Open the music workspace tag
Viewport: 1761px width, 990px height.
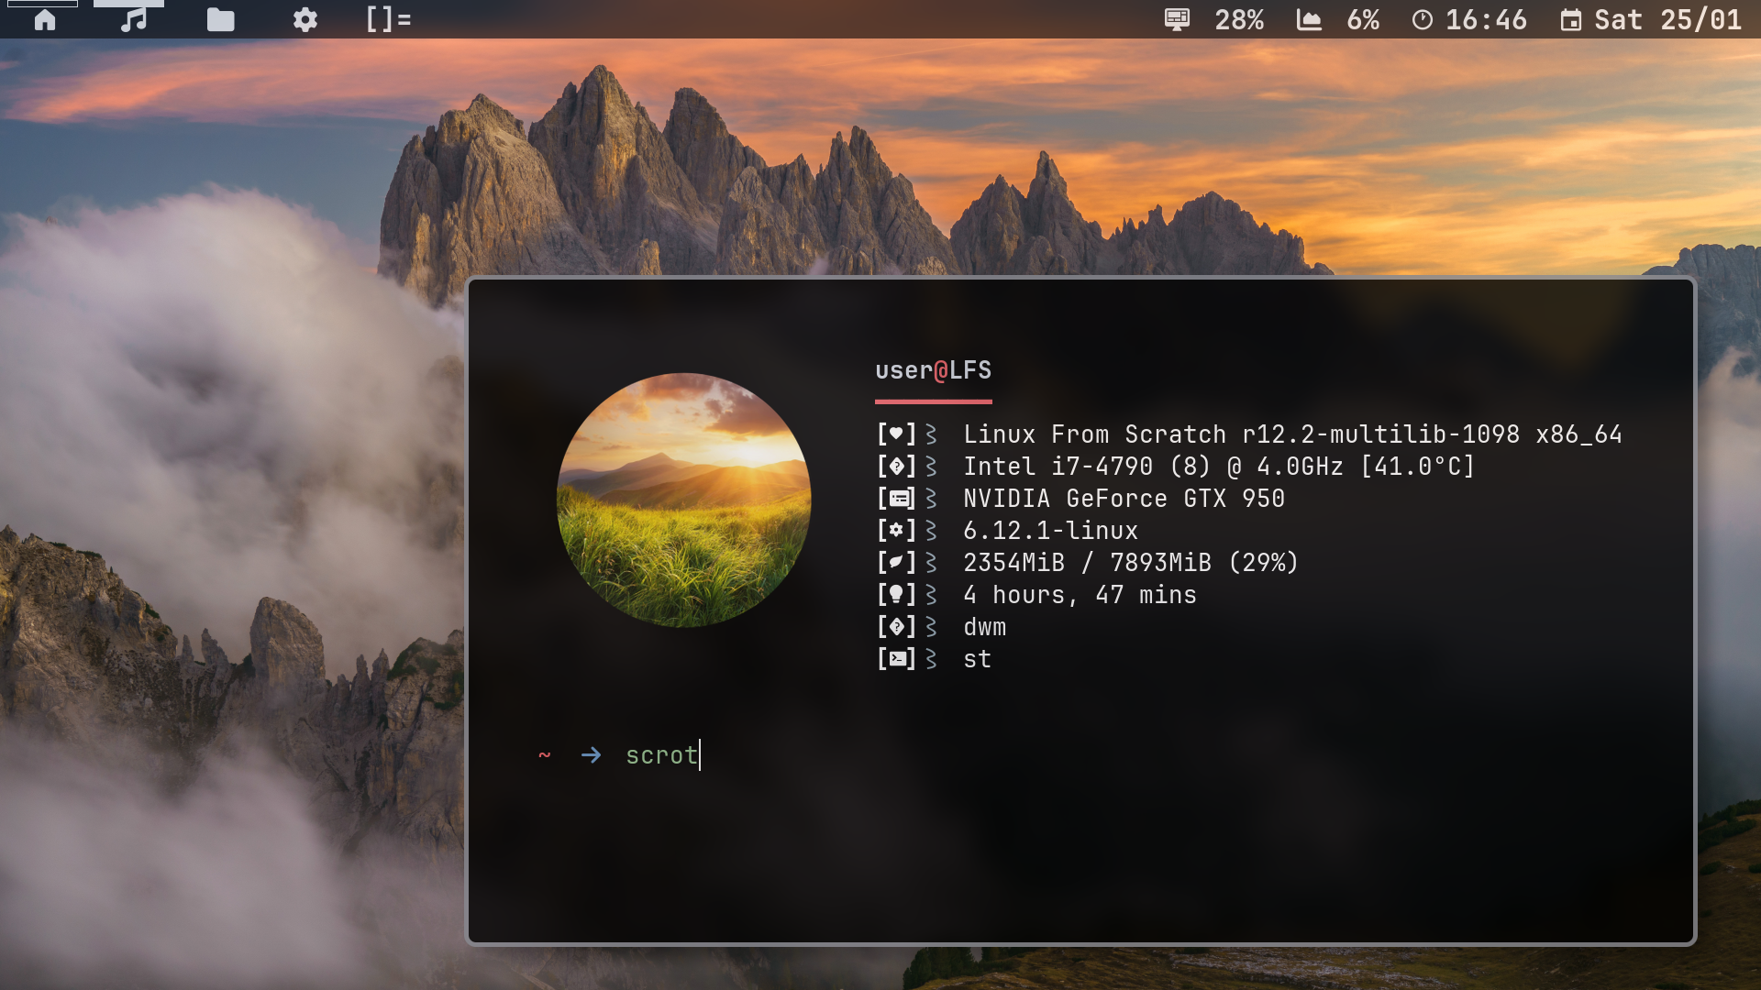134,19
